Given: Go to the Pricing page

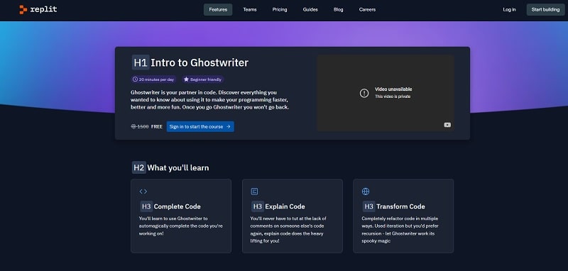Looking at the screenshot, I should click(x=280, y=10).
